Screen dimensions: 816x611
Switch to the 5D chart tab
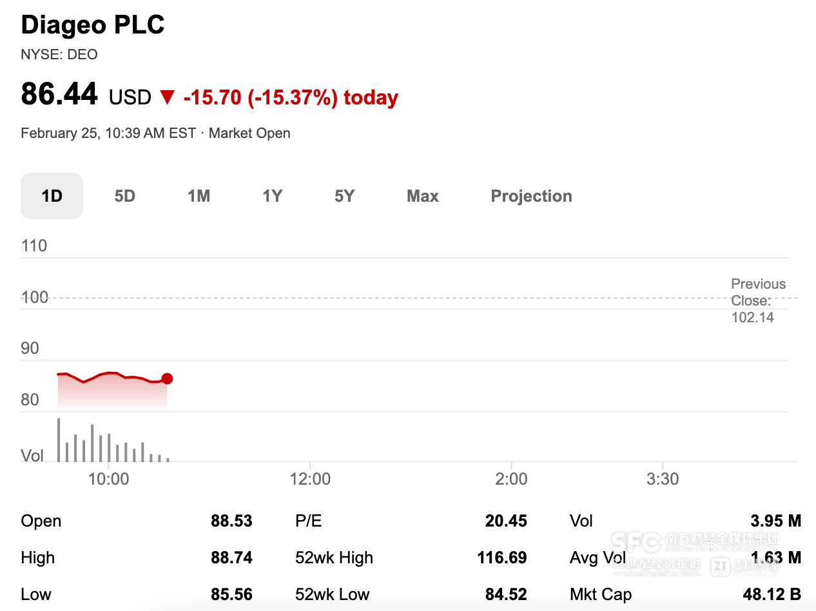[x=125, y=196]
